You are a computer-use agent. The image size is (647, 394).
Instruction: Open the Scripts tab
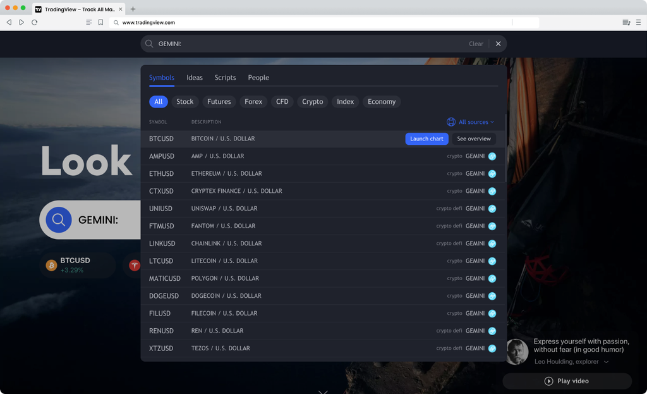pyautogui.click(x=225, y=78)
